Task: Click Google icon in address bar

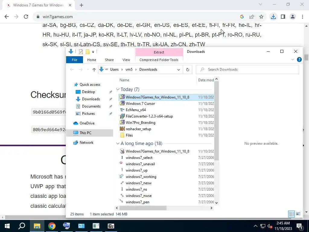Action: (242, 17)
